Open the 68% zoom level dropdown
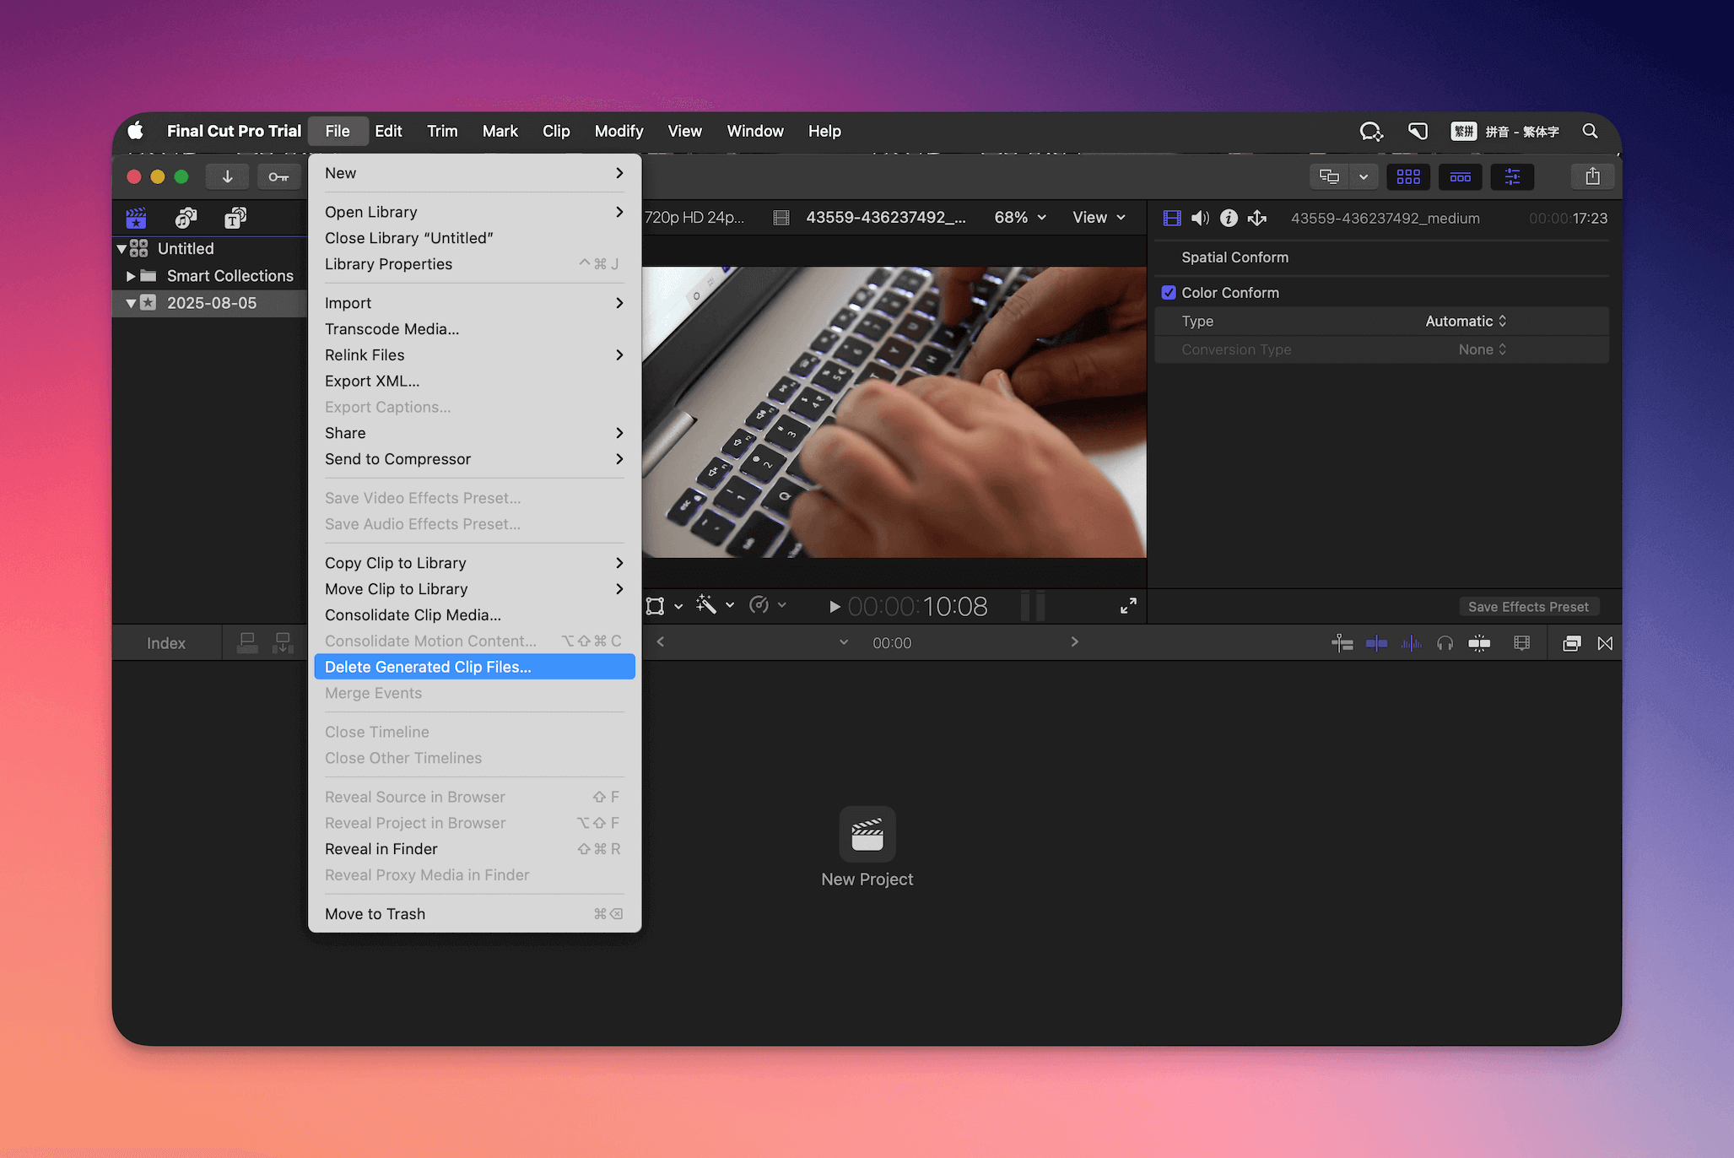The height and width of the screenshot is (1158, 1734). tap(1020, 218)
